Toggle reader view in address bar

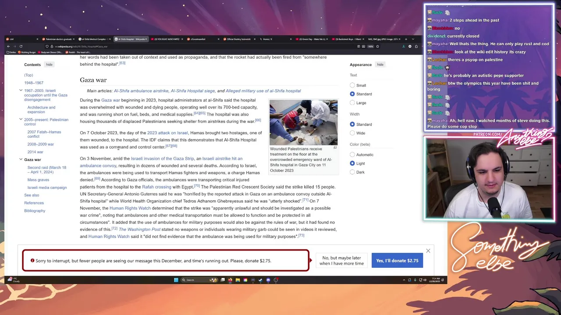359,46
